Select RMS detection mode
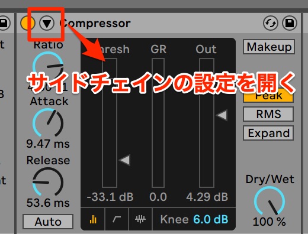Image resolution: width=308 pixels, height=234 pixels. pos(268,114)
